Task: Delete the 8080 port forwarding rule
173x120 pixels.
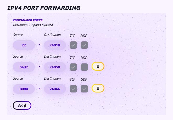Action: (x=98, y=88)
